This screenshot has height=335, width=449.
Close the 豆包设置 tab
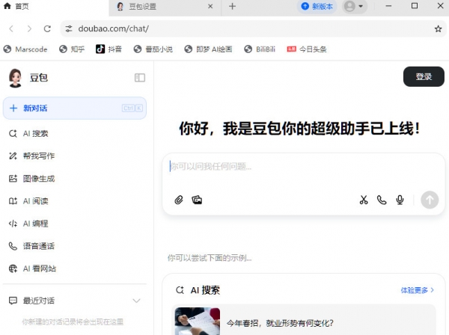[x=210, y=6]
